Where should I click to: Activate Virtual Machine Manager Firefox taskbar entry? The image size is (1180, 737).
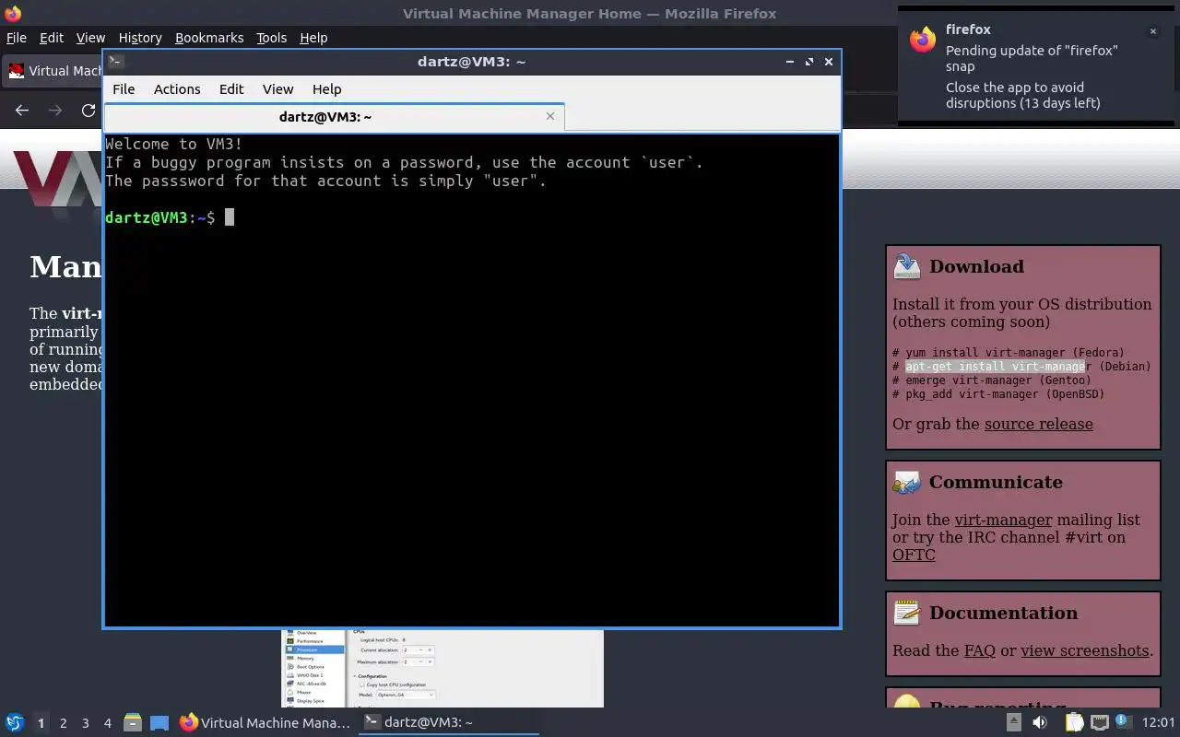(265, 723)
